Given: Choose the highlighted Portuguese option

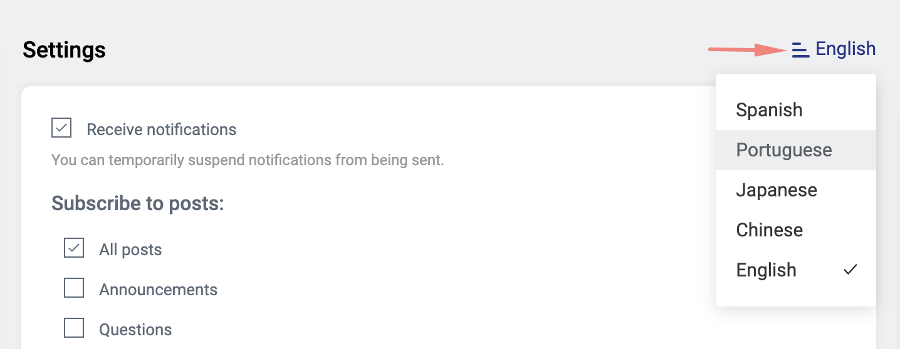Looking at the screenshot, I should point(784,150).
